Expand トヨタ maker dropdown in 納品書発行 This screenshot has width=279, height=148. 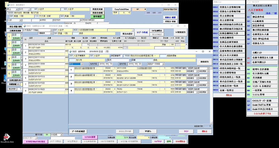[x=20, y=20]
